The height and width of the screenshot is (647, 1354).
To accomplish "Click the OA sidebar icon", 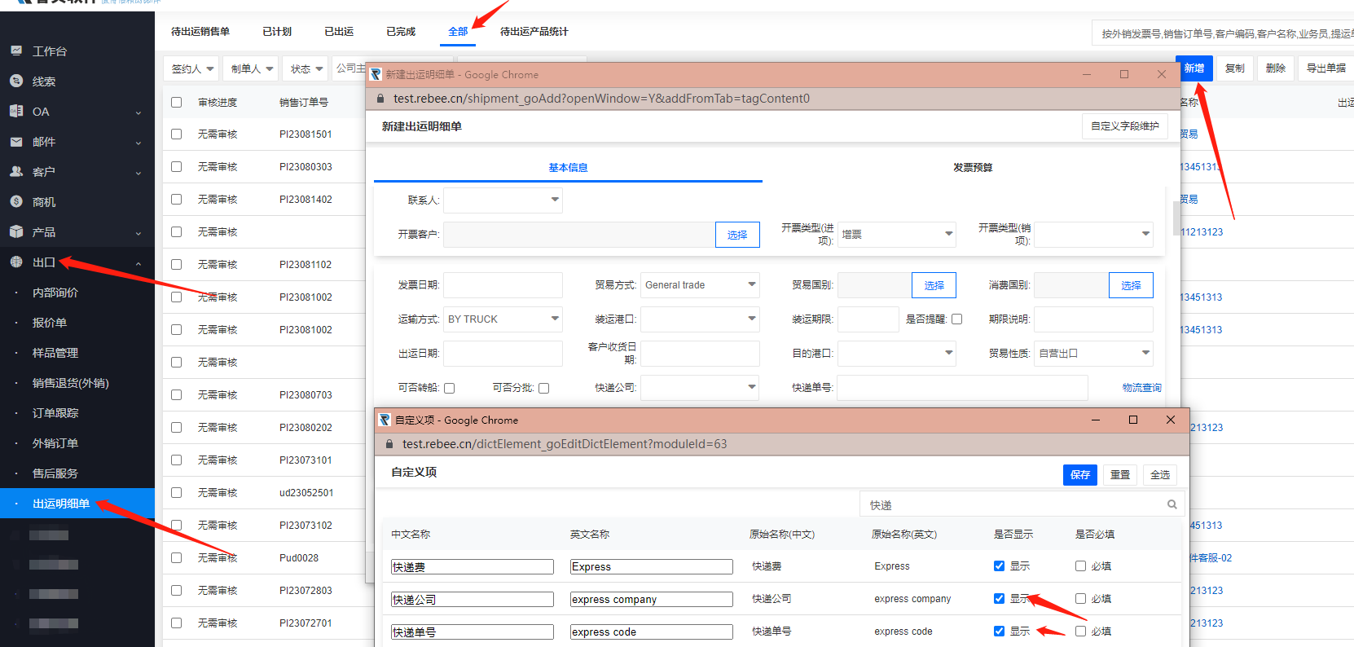I will (16, 111).
